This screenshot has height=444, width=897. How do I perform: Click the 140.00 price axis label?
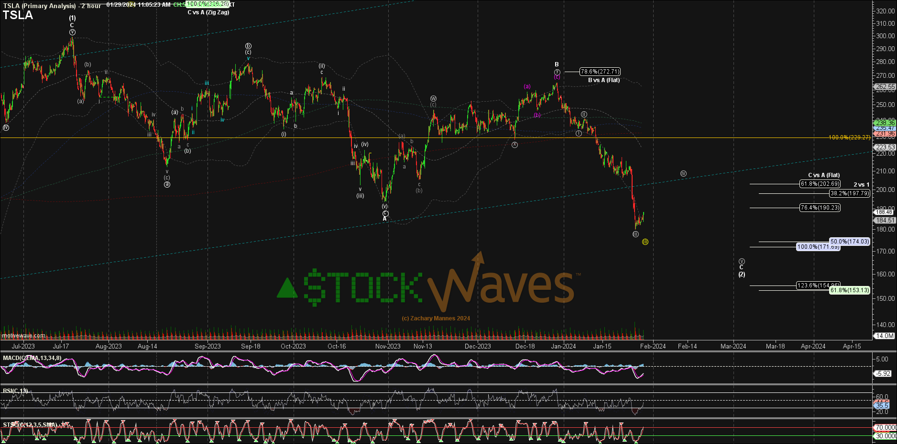coord(886,325)
